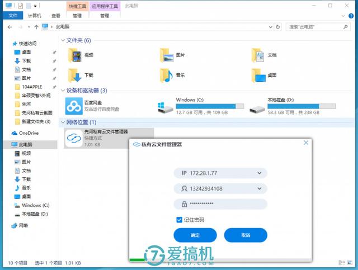Open 新建文件夹 (3) in sidebar
The height and width of the screenshot is (270, 358).
tap(32, 122)
